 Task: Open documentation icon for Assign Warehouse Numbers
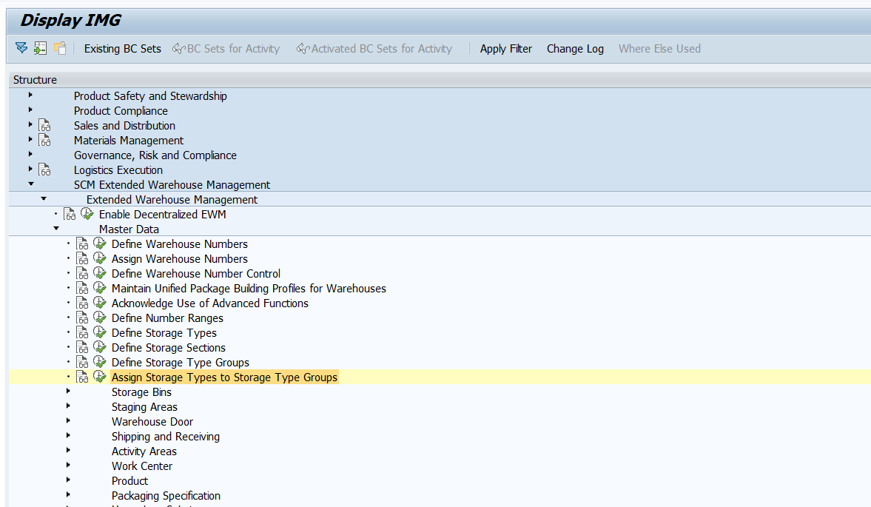[x=82, y=259]
